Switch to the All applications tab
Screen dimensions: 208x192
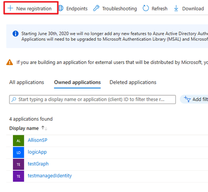(27, 82)
